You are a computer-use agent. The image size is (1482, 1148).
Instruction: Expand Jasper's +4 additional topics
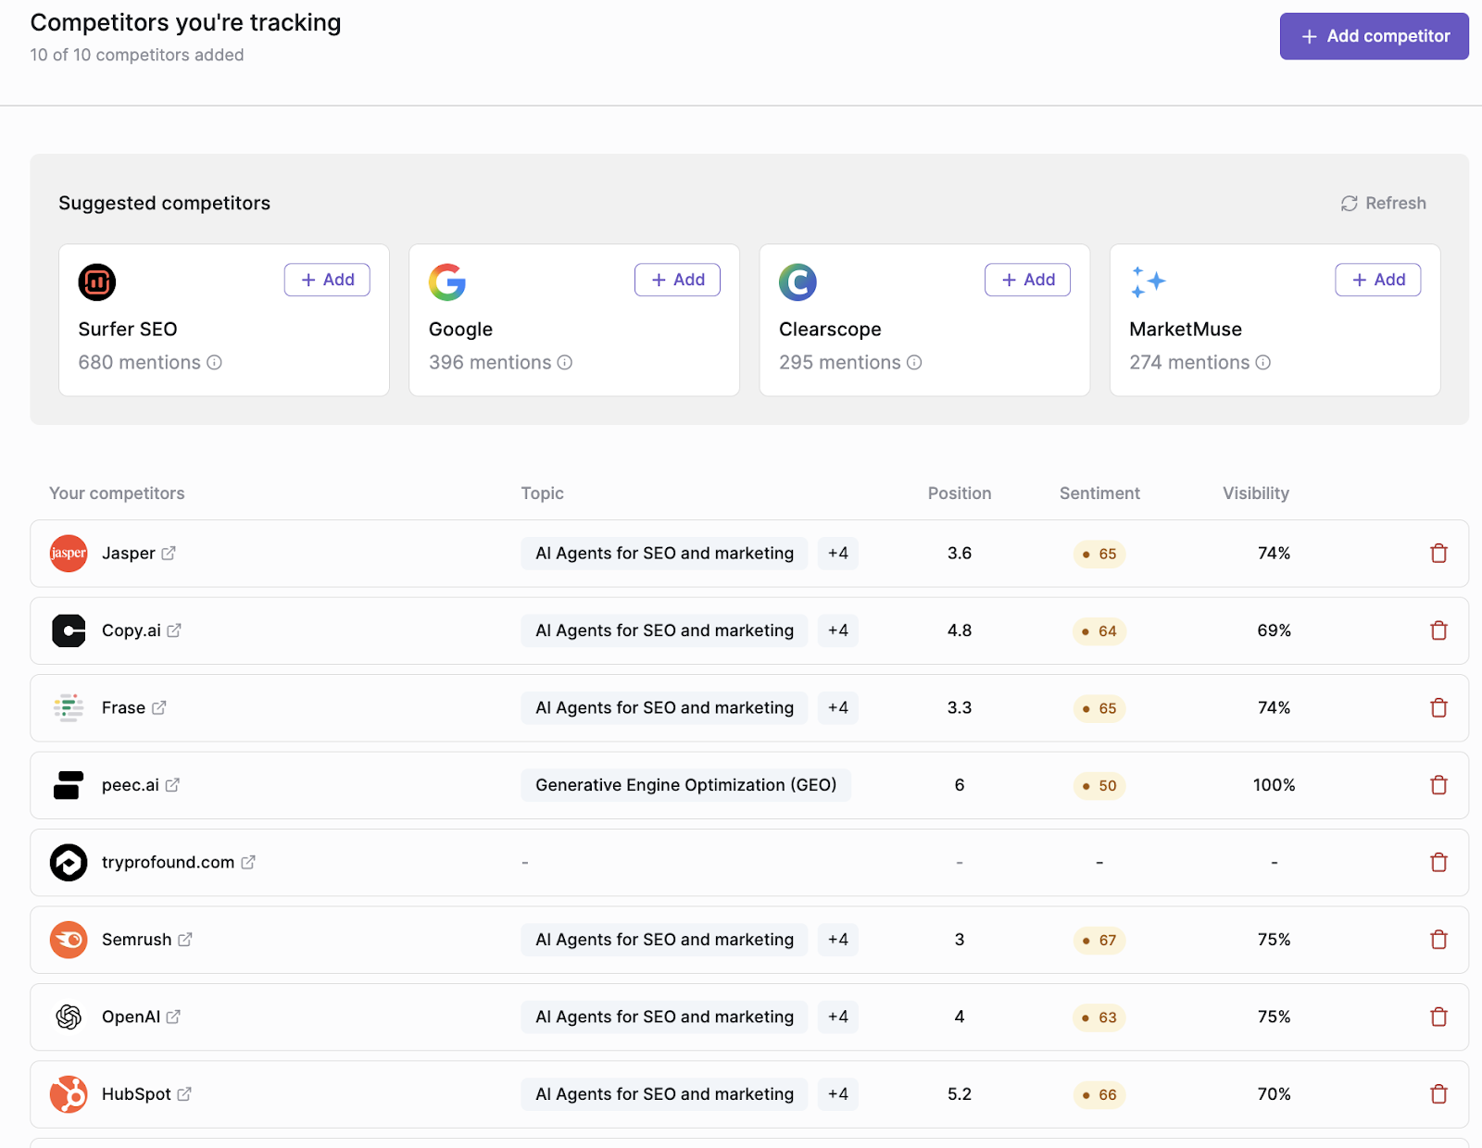tap(838, 554)
